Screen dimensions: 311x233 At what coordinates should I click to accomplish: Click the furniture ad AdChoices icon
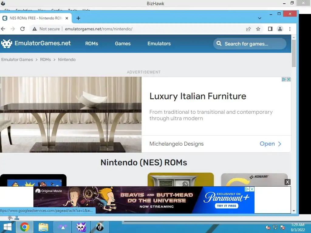point(284,79)
